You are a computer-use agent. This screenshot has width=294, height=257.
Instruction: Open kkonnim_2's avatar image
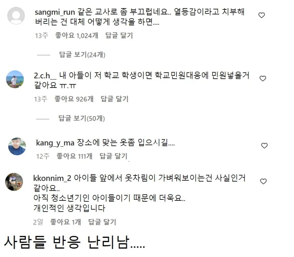(x=14, y=182)
